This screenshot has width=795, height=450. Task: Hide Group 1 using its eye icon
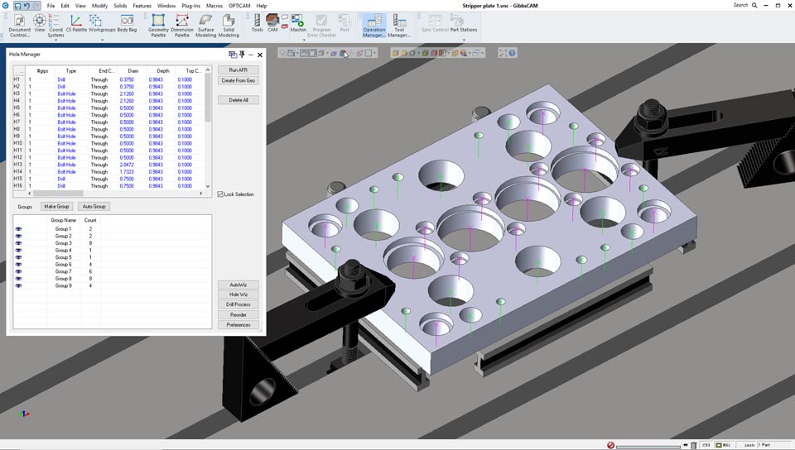[18, 229]
